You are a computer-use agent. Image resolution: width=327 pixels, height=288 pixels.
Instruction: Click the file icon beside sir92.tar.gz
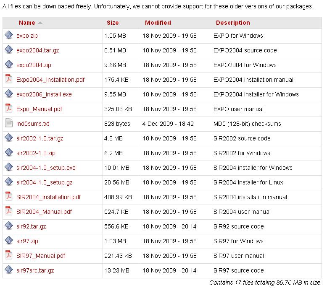point(9,226)
